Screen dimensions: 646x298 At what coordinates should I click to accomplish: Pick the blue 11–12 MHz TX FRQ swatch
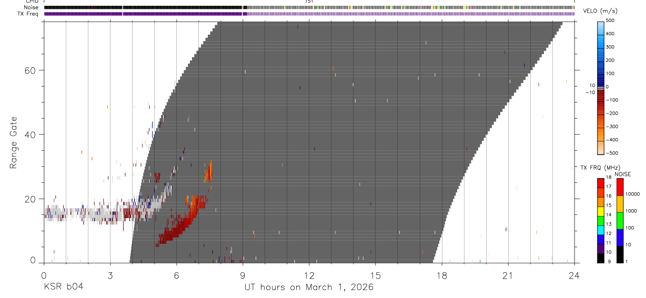[600, 238]
